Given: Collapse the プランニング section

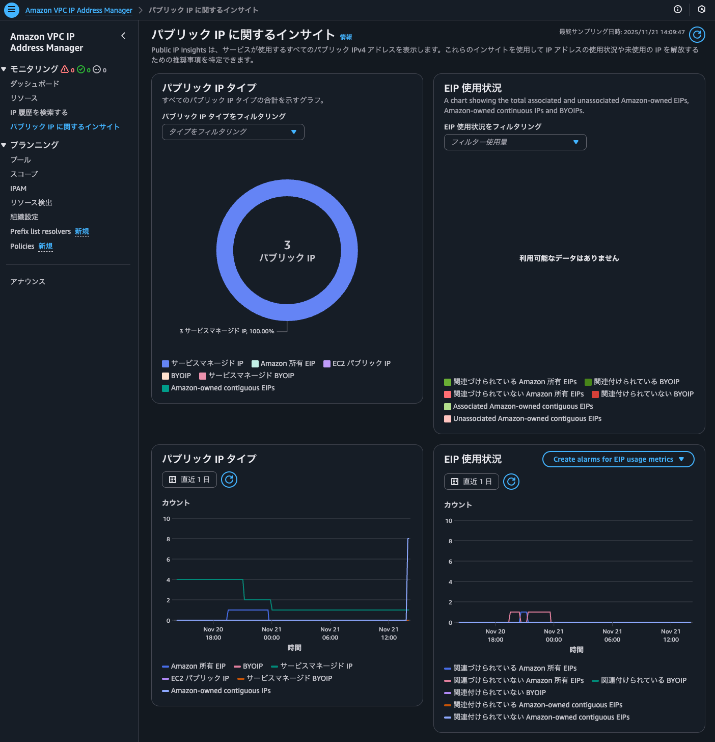Looking at the screenshot, I should point(4,145).
